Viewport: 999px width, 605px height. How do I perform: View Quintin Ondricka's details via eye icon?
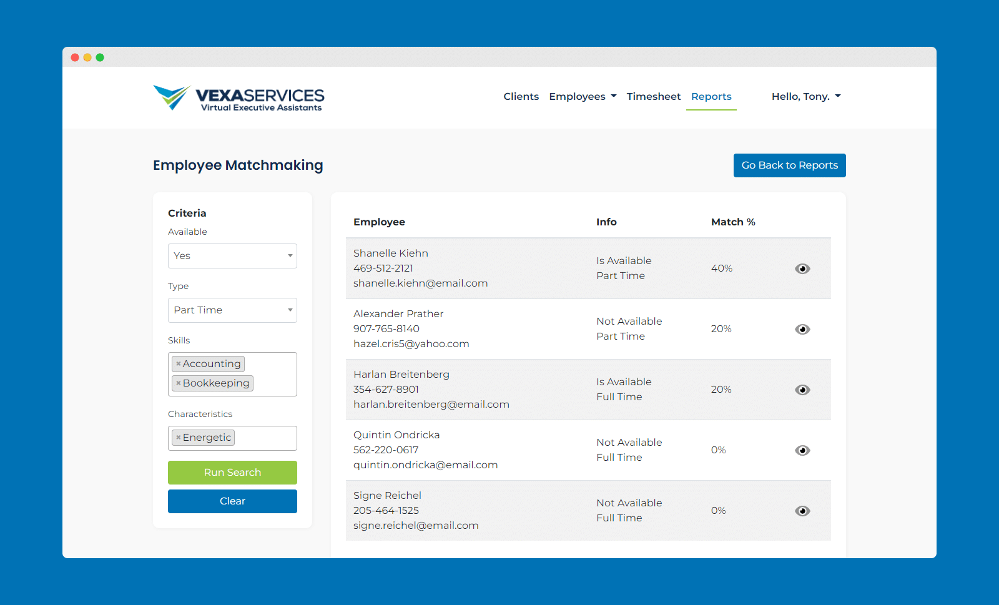(802, 450)
